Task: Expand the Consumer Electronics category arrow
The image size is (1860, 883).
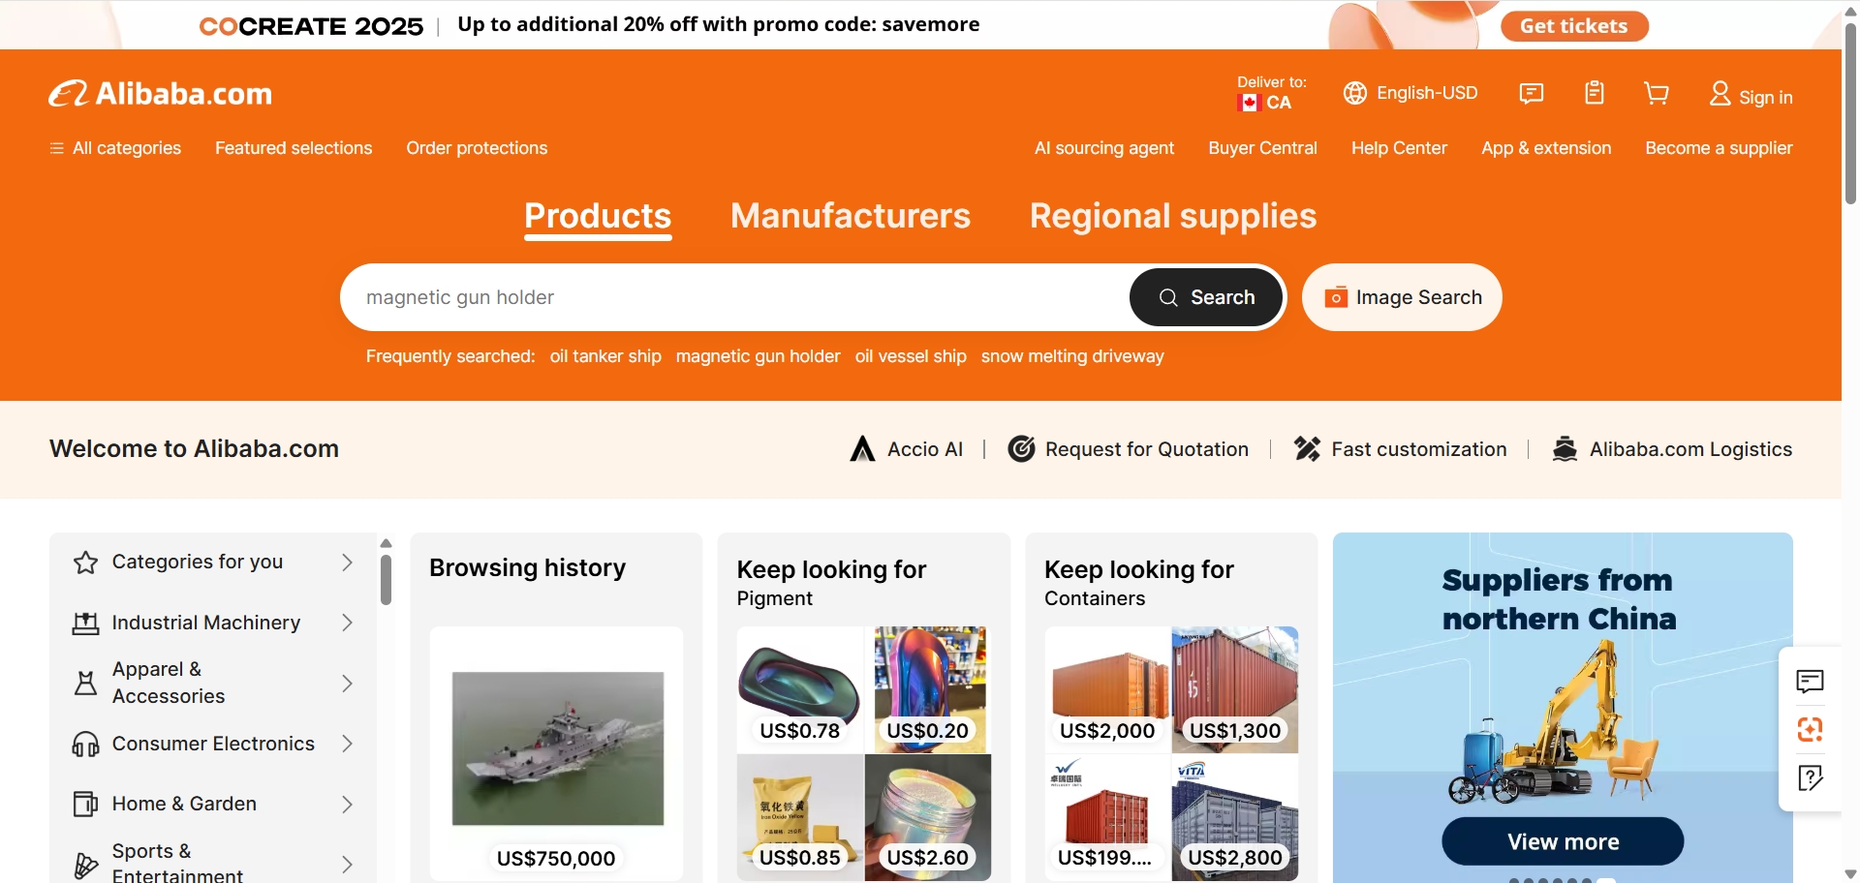Action: point(347,744)
